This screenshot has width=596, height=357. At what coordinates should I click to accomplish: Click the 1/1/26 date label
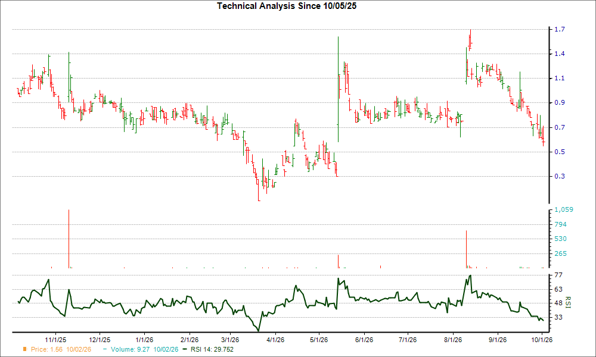coord(144,340)
